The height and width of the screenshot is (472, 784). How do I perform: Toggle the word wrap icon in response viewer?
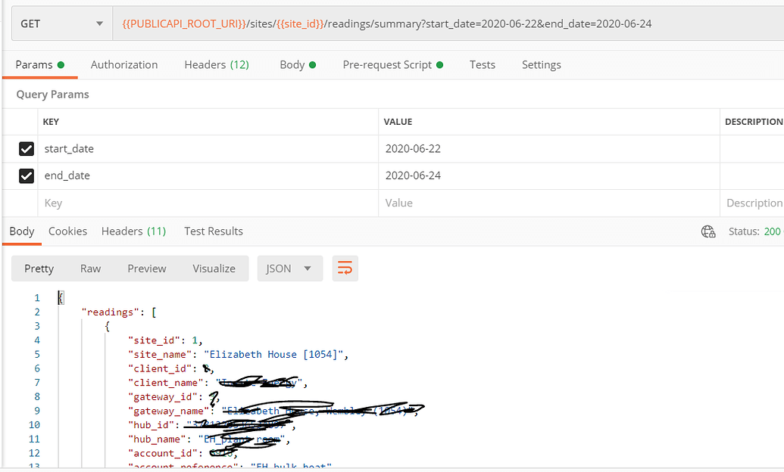(x=345, y=268)
